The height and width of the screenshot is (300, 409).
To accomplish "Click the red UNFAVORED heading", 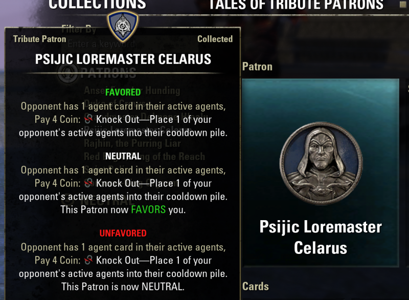I will point(123,233).
